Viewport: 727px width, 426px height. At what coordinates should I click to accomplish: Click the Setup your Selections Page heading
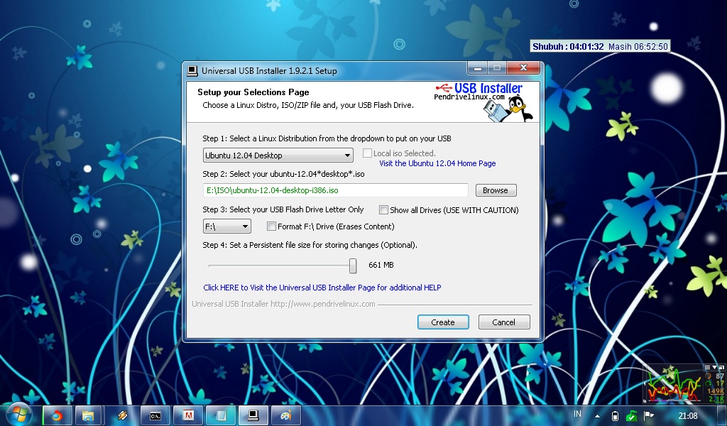[253, 92]
